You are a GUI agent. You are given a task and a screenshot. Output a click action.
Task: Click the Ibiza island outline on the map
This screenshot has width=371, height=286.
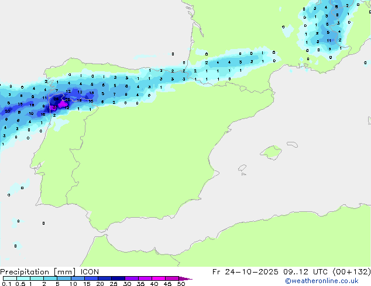[242, 168]
